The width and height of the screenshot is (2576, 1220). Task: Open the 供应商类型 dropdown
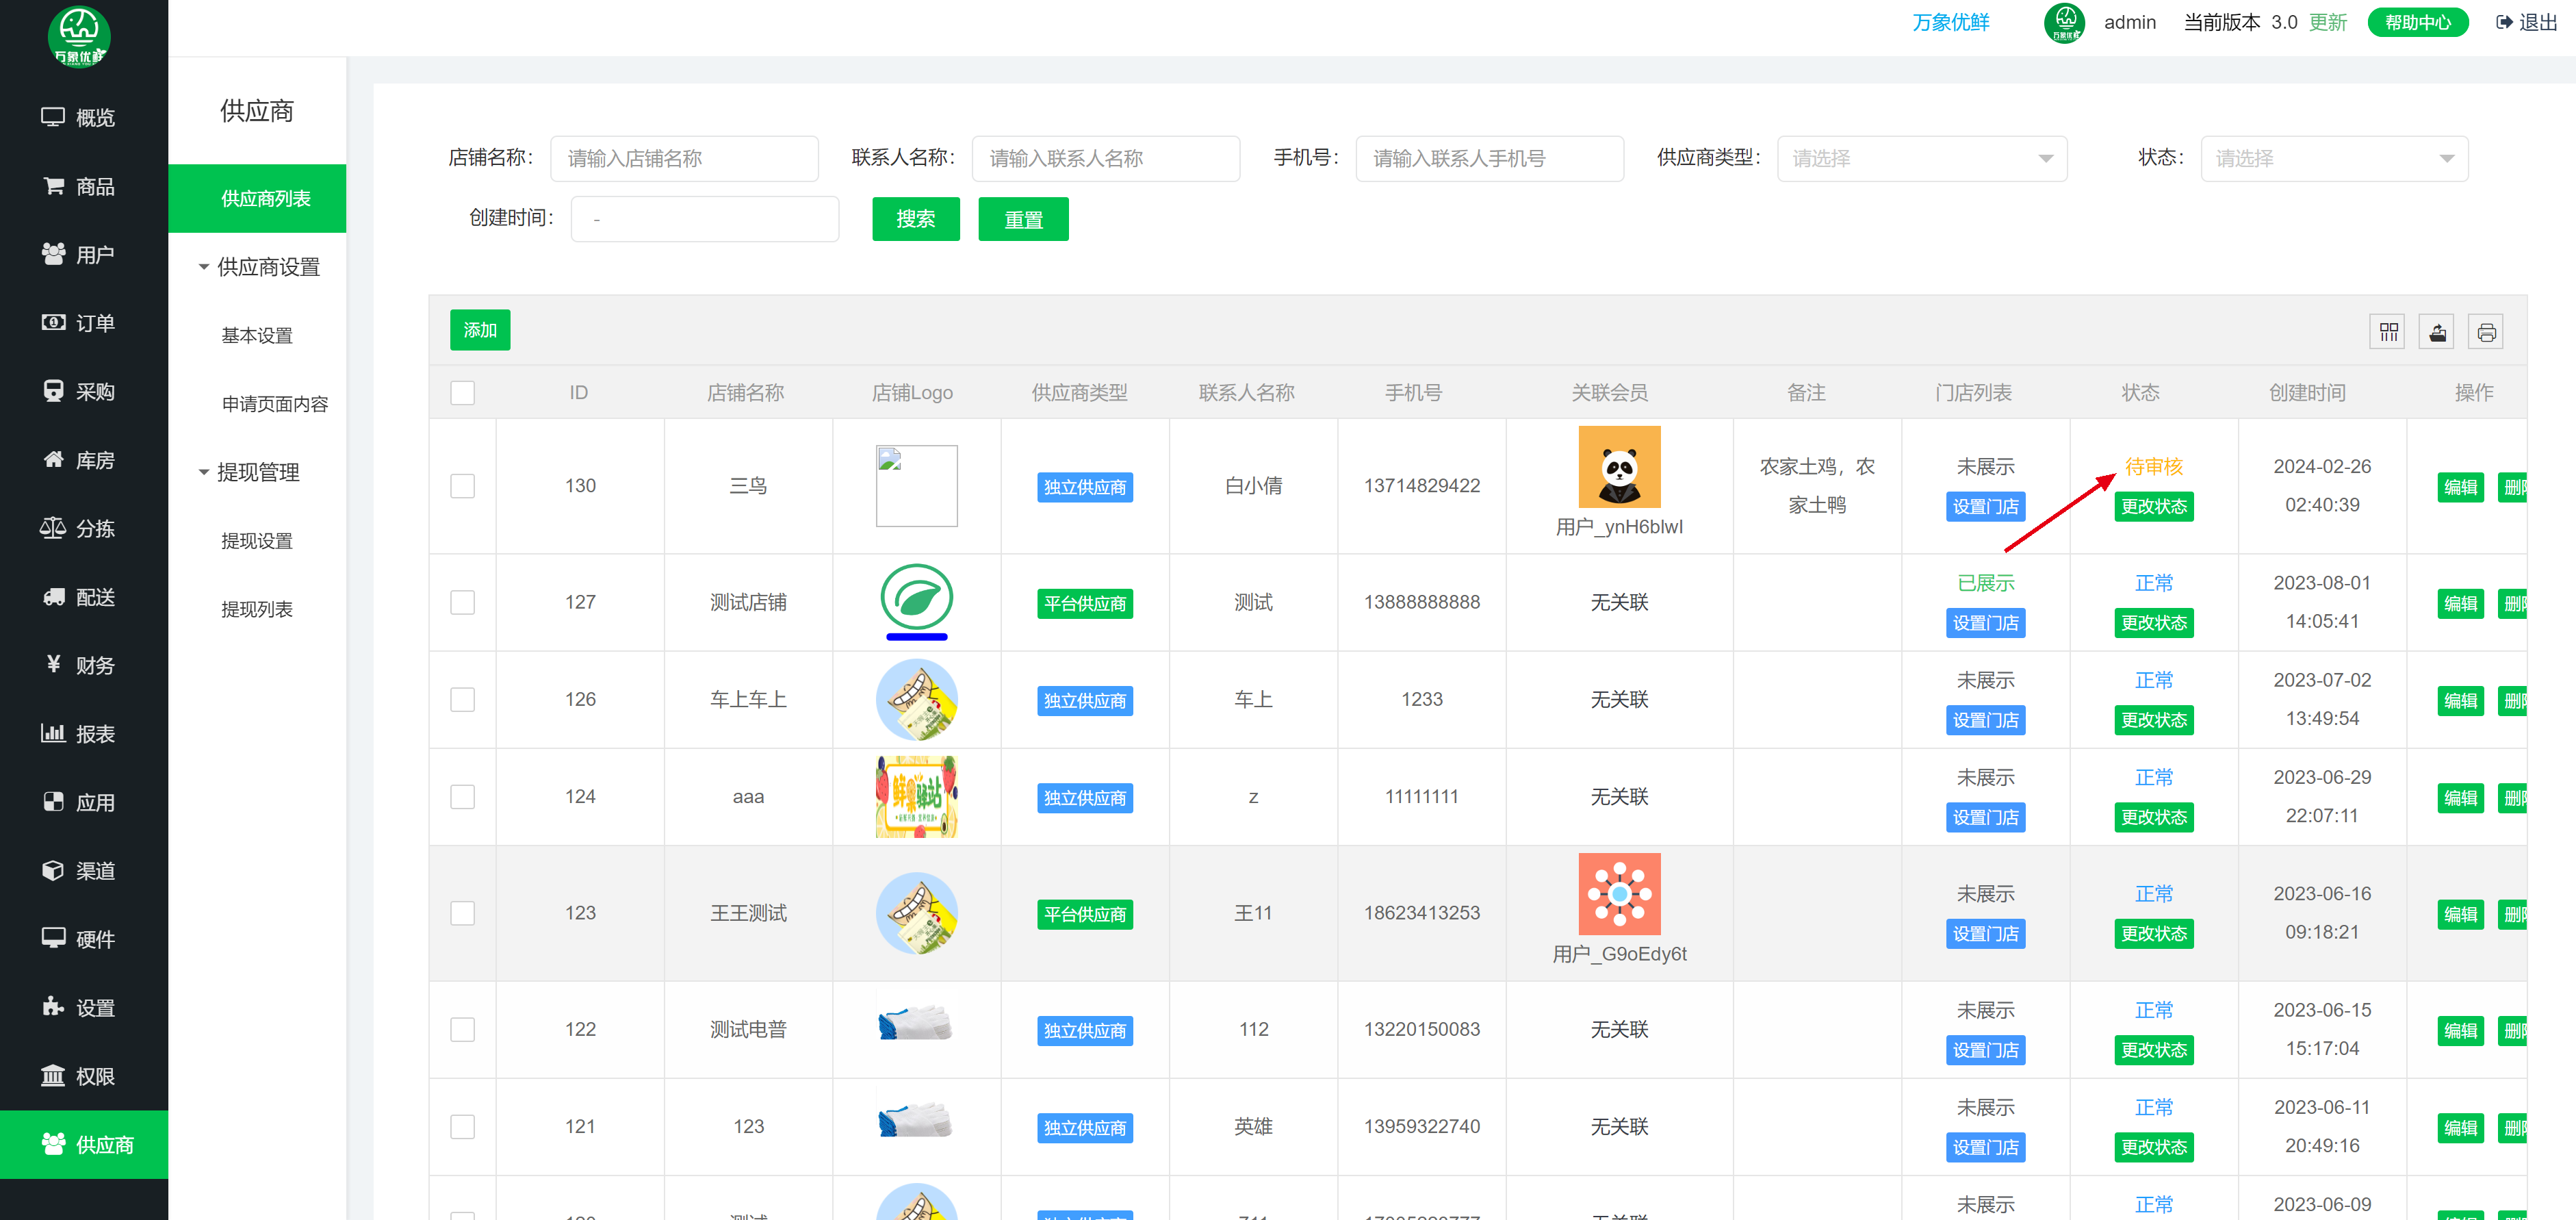pos(1921,158)
